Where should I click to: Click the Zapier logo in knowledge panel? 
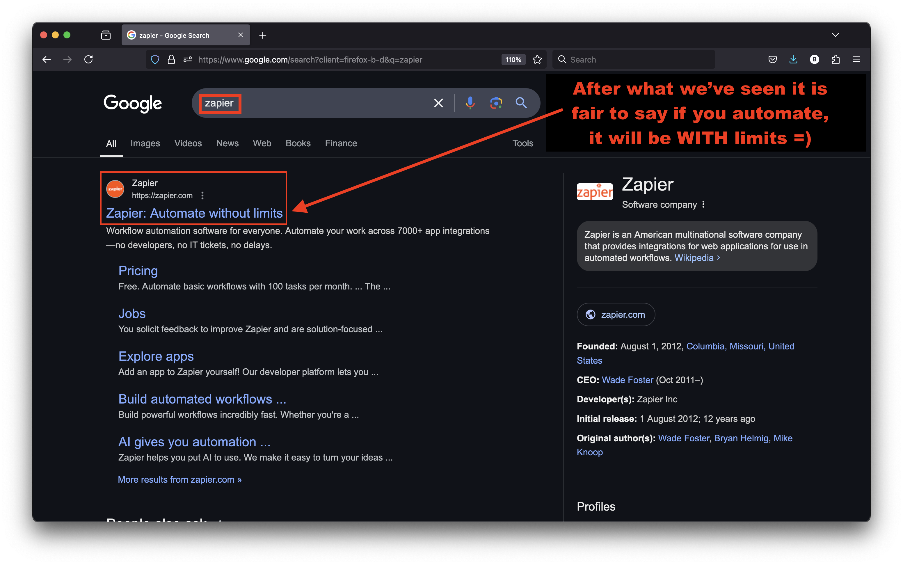coord(594,192)
